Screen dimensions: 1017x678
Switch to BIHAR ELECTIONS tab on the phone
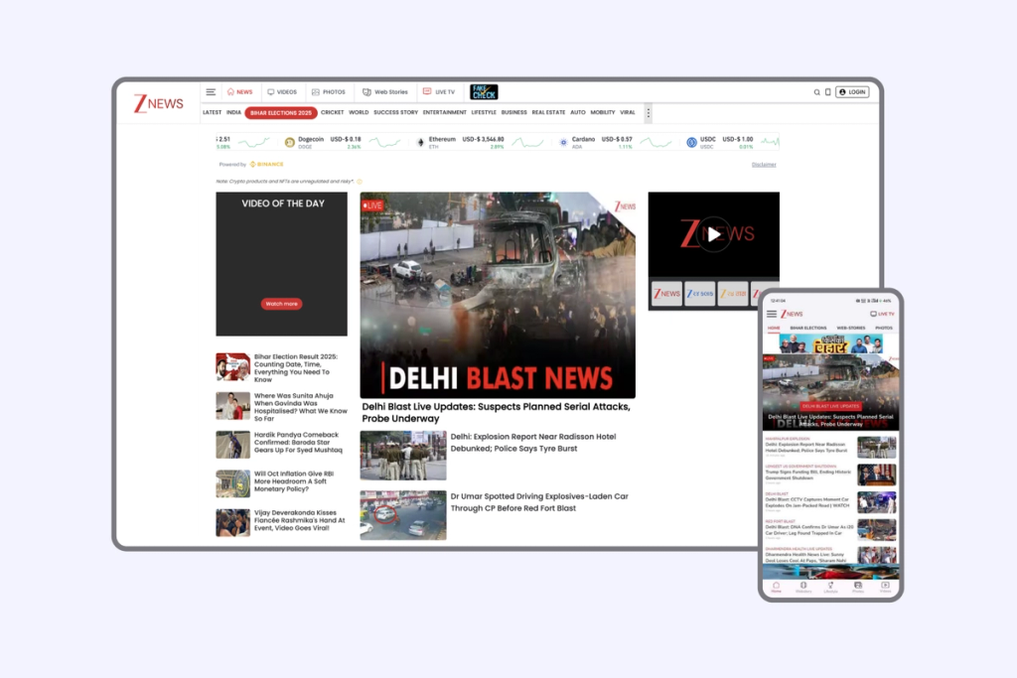tap(808, 328)
